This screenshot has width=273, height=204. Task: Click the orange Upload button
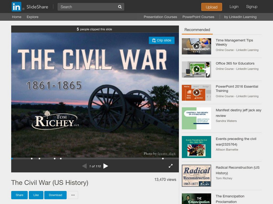(212, 6)
